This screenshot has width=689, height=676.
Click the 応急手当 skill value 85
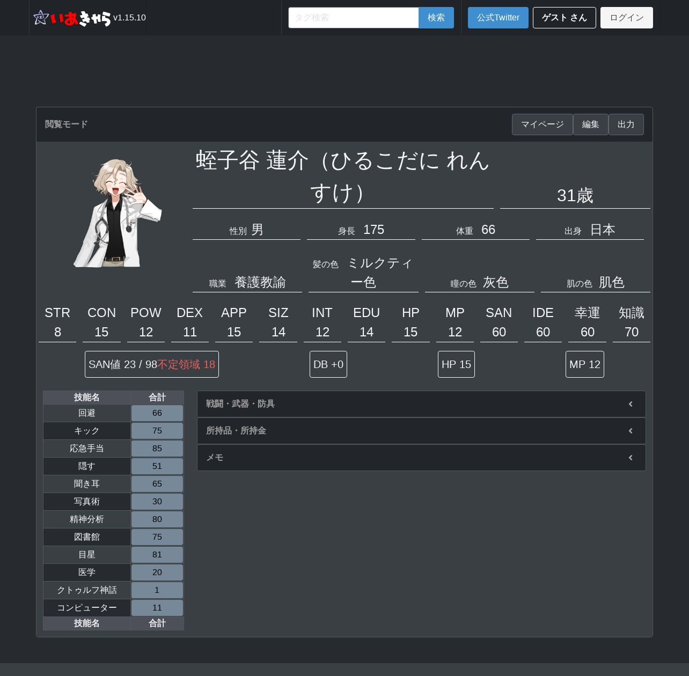point(157,449)
